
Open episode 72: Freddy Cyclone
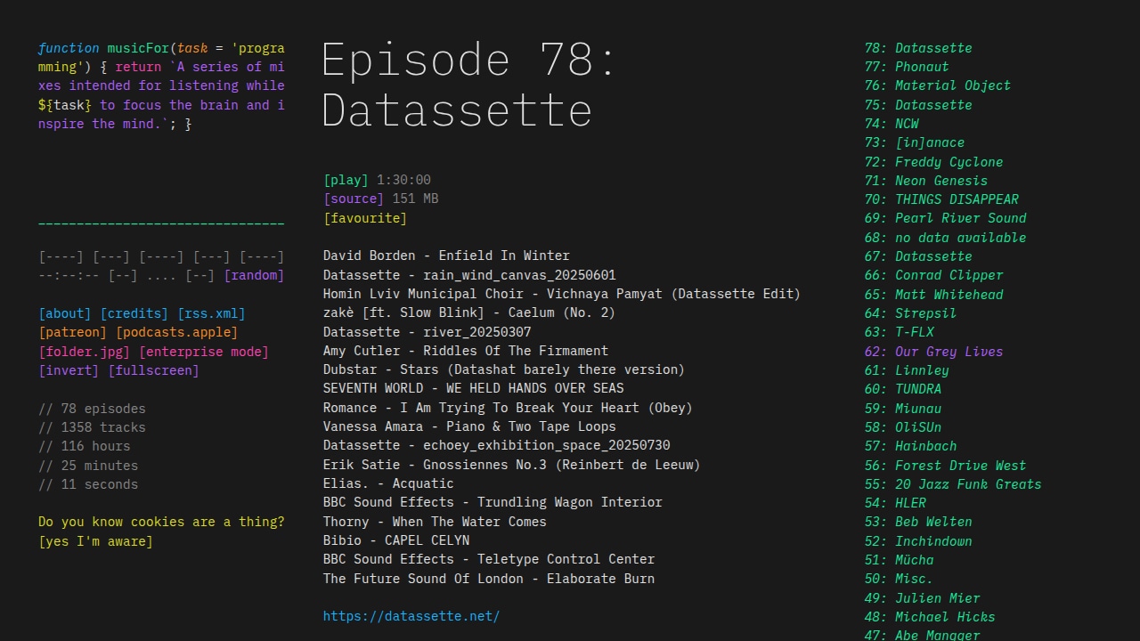933,162
